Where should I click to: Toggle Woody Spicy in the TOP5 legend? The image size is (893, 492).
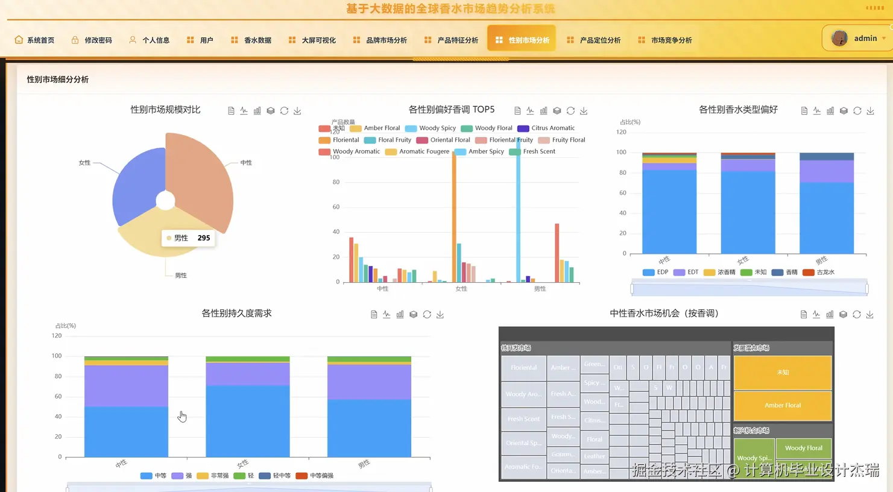click(431, 128)
